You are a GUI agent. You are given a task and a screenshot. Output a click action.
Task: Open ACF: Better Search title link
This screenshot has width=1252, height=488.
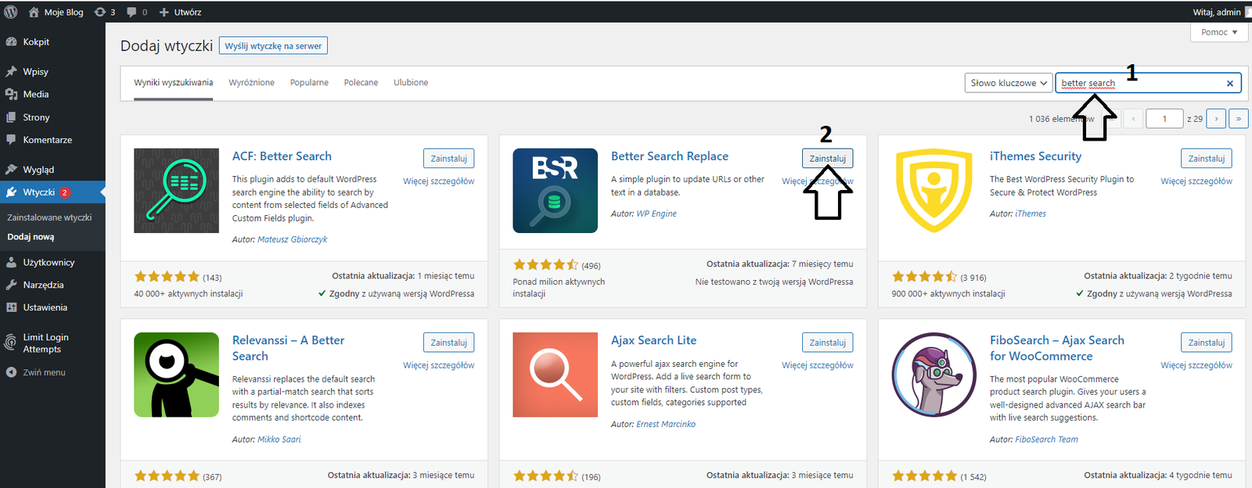[x=282, y=156]
